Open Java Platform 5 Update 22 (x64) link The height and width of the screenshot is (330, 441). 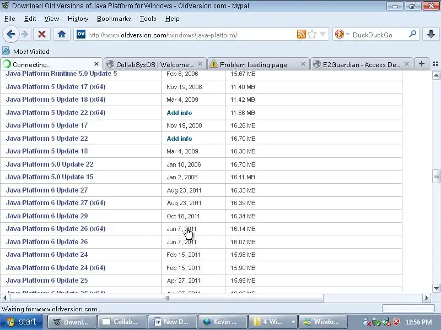(56, 113)
